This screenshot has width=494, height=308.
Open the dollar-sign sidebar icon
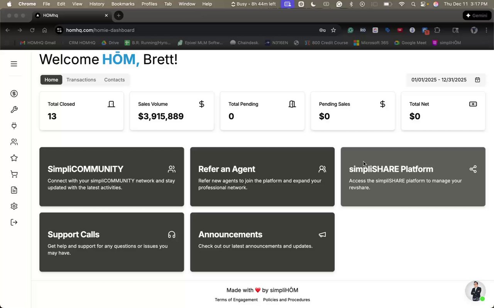click(x=14, y=94)
